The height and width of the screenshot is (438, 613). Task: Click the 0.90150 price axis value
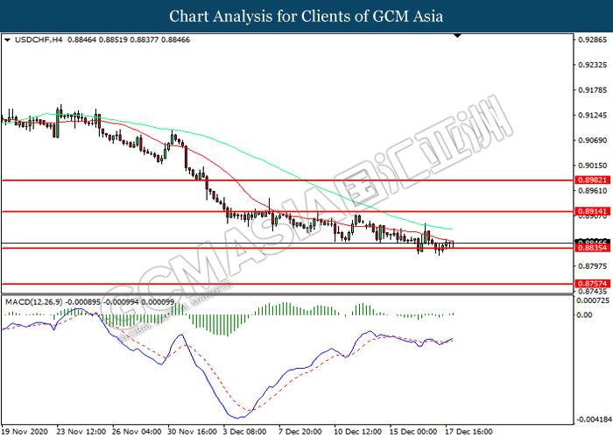(x=593, y=166)
